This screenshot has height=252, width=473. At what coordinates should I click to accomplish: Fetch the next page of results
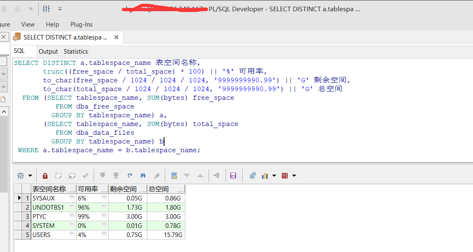coord(102,175)
